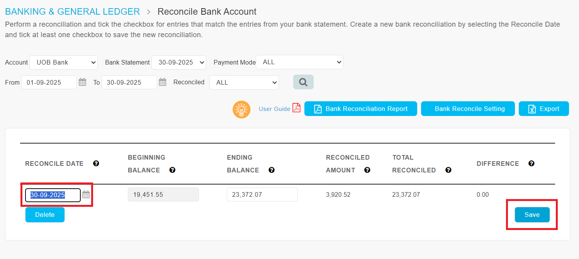Click the Bank Reconcile Setting button
Image resolution: width=579 pixels, height=259 pixels.
(x=468, y=109)
